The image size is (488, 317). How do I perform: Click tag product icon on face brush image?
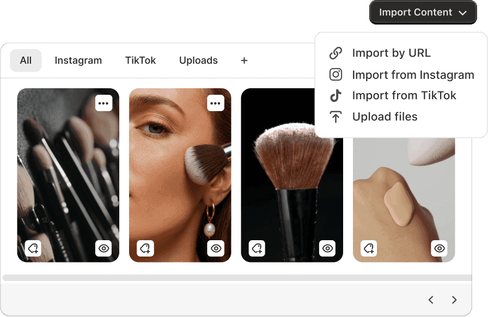(145, 248)
